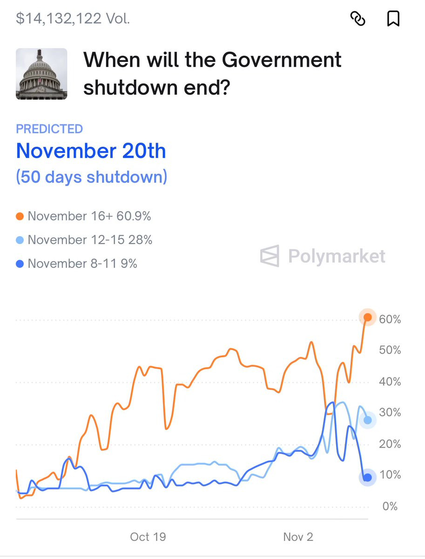Click the predicted 'November 20th' date

coord(91,151)
